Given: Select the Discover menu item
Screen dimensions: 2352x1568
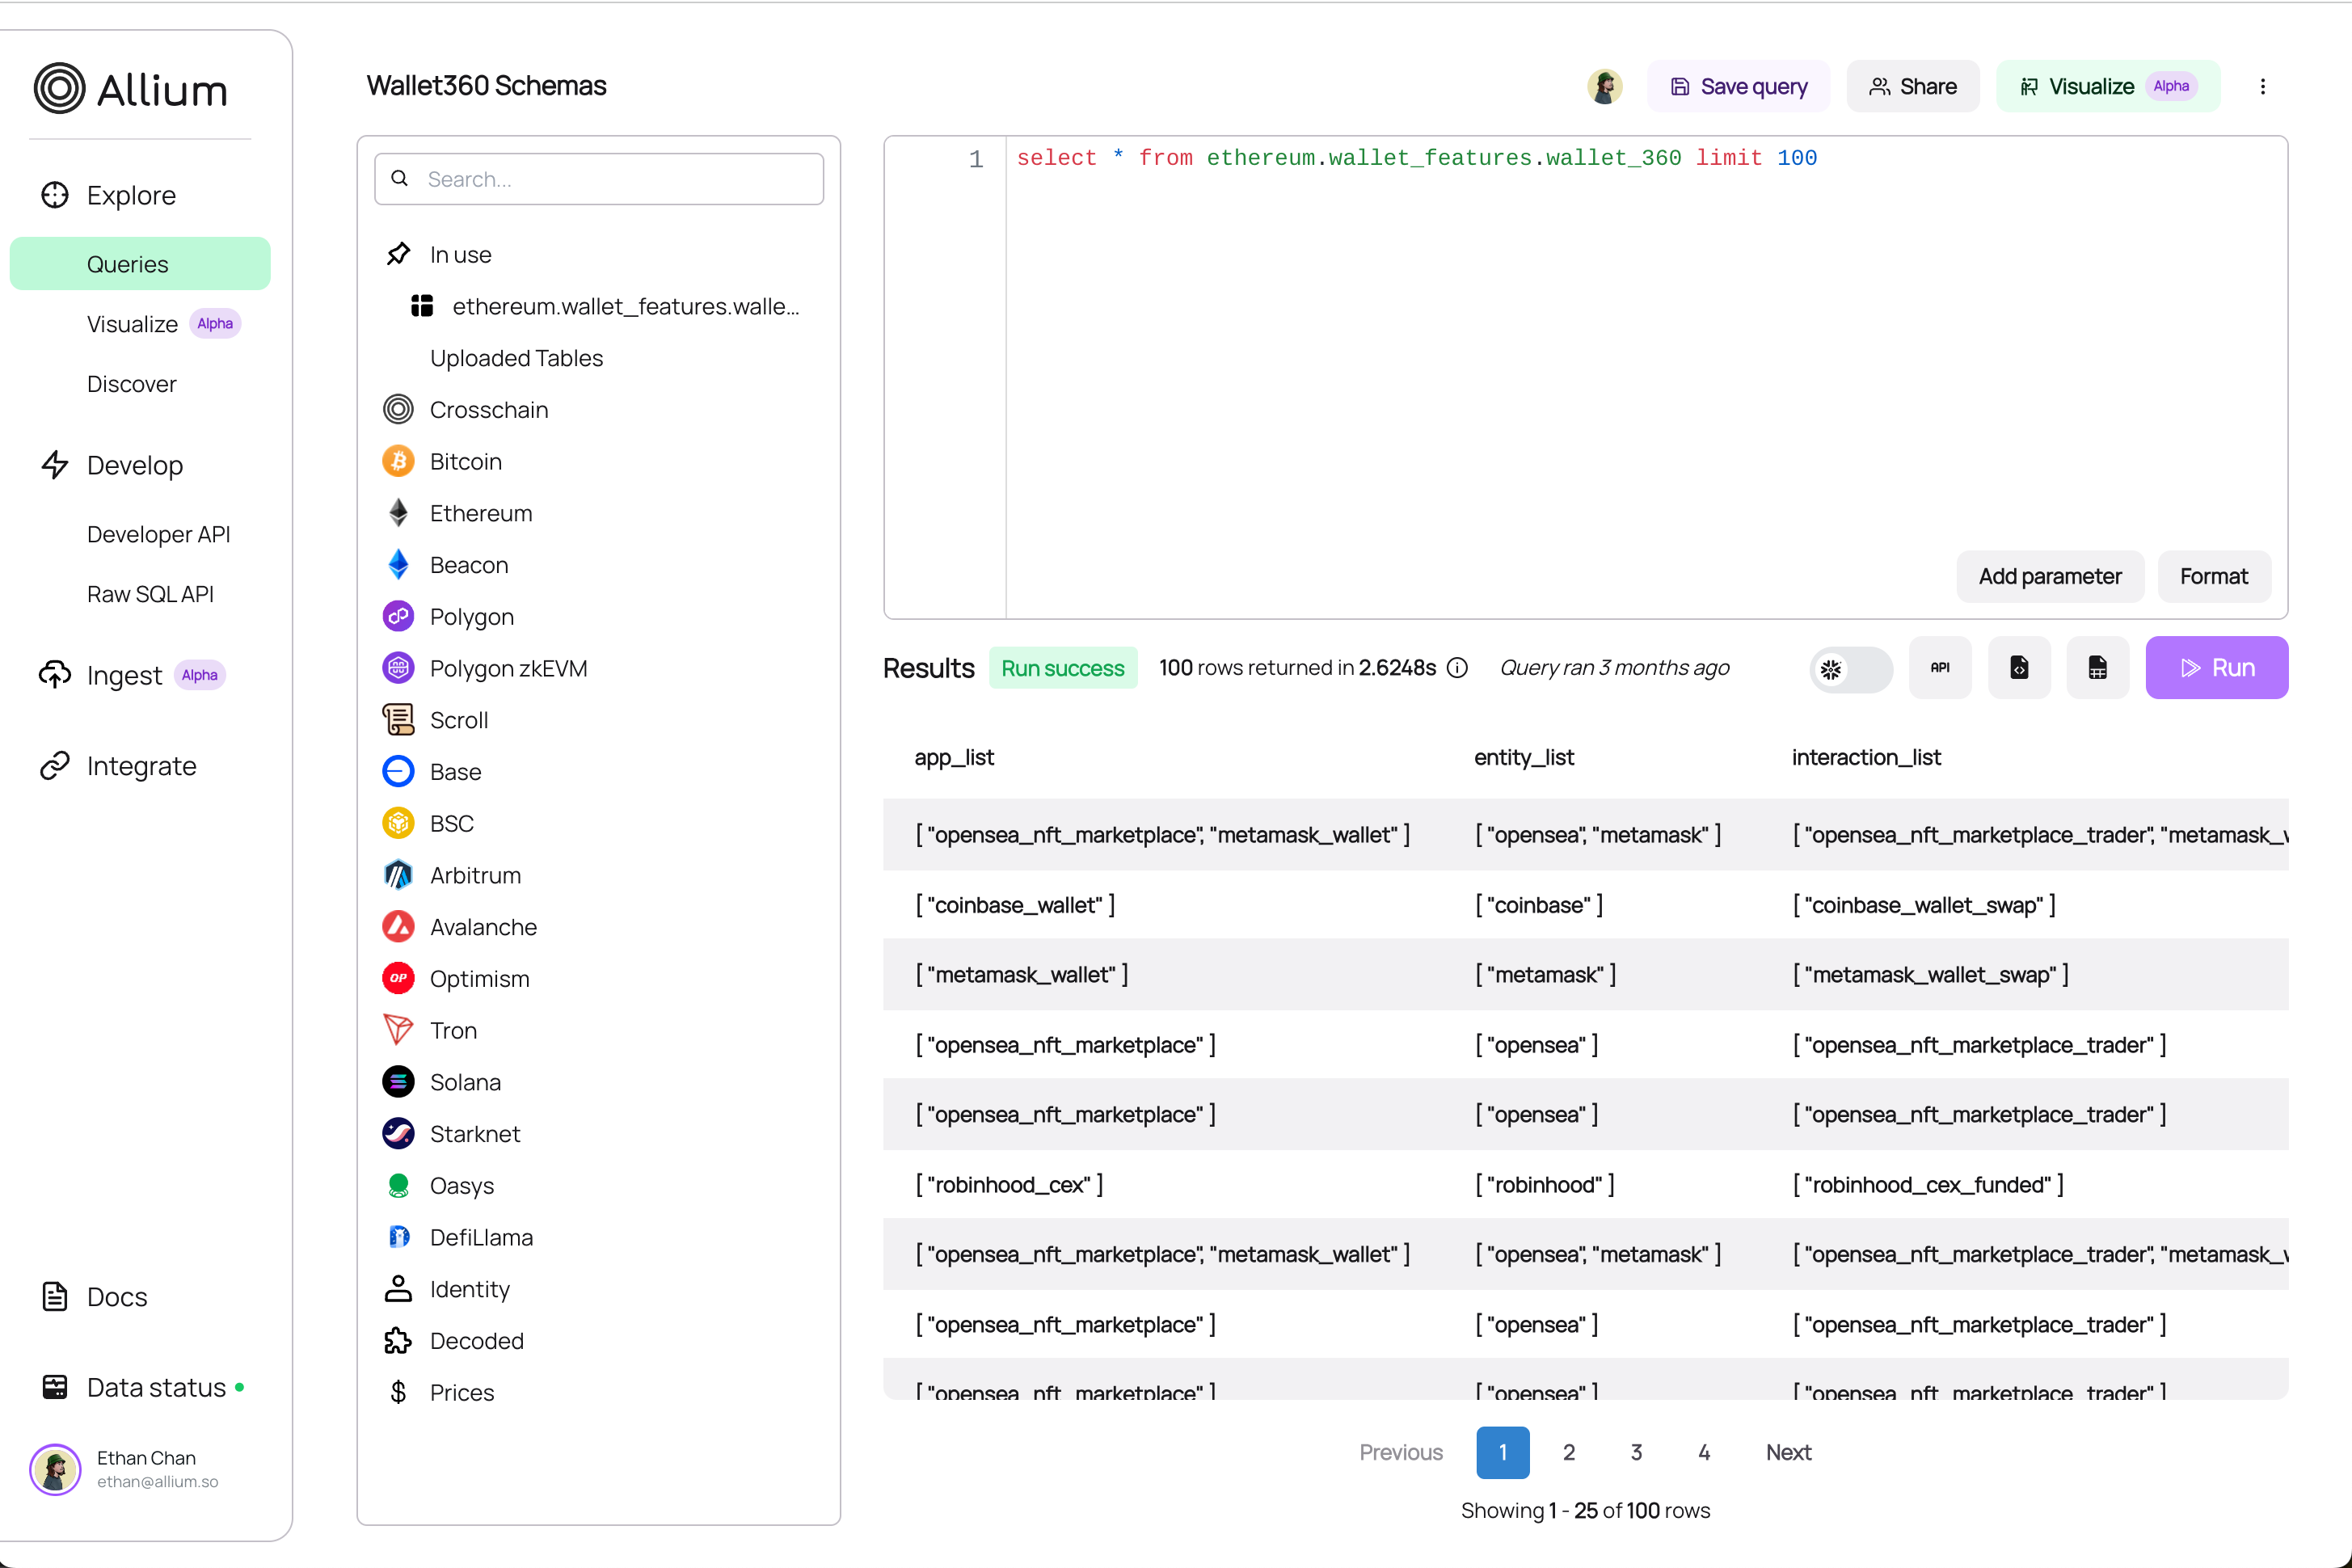Looking at the screenshot, I should pyautogui.click(x=131, y=383).
